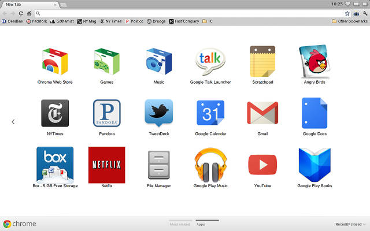
Task: Click the back navigation arrow
Action: click(5, 13)
